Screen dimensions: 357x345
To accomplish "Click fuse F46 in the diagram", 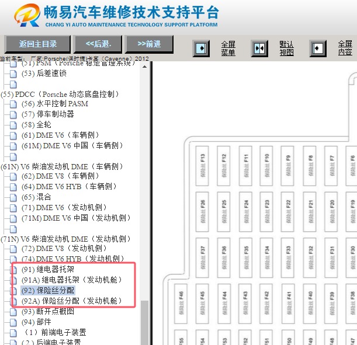I will tap(181, 304).
